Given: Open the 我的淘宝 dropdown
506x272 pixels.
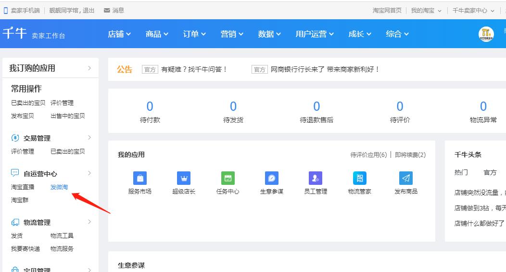Looking at the screenshot, I should click(426, 11).
